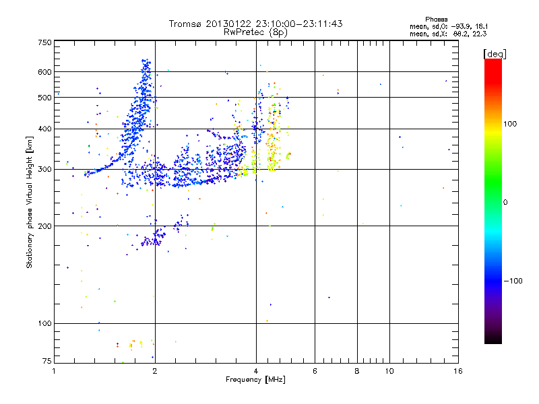Click the '2' frequency axis tick label
Image resolution: width=539 pixels, height=404 pixels.
click(155, 371)
